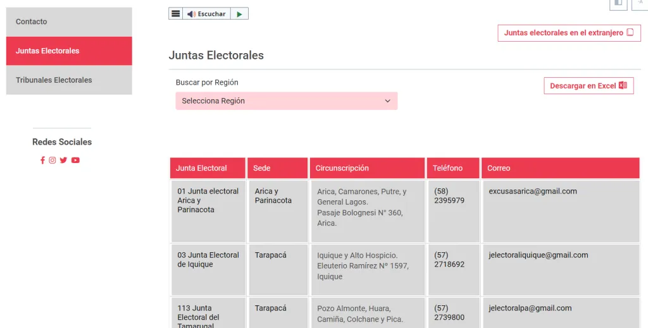Screen dimensions: 648x328
Task: Click the Junta Electoral column header
Action: click(208, 168)
